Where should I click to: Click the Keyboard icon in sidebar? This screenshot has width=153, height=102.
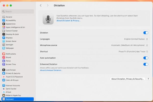[4, 99]
